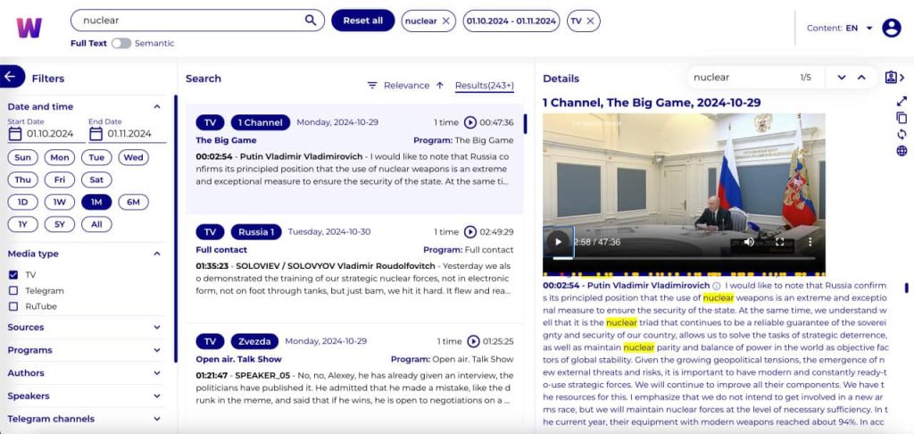Click the search magnifier icon
The height and width of the screenshot is (434, 914).
(x=311, y=21)
